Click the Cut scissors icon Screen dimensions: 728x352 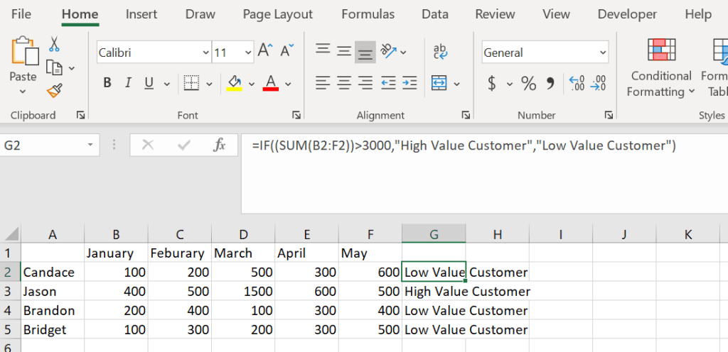(x=55, y=45)
